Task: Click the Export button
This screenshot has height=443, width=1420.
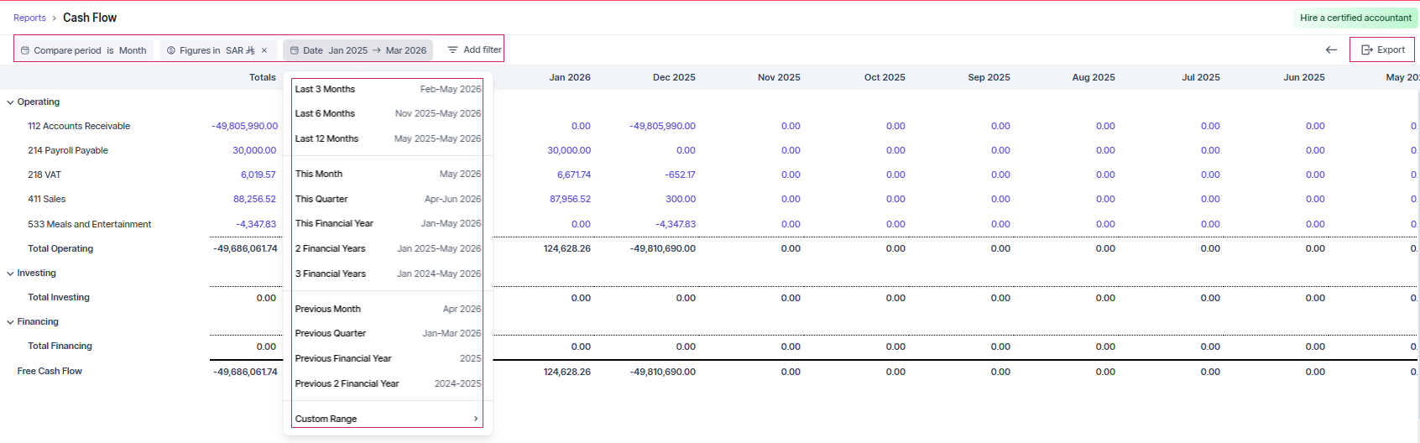Action: 1382,50
